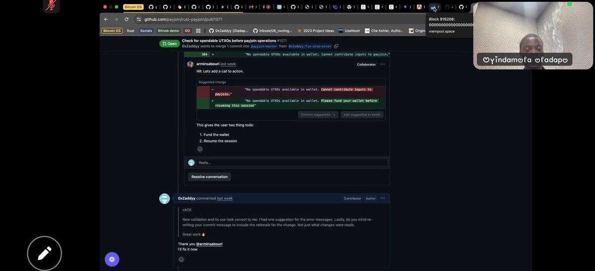Collapse the Bitcoin OS tab group
The image size is (595, 271).
133,7
